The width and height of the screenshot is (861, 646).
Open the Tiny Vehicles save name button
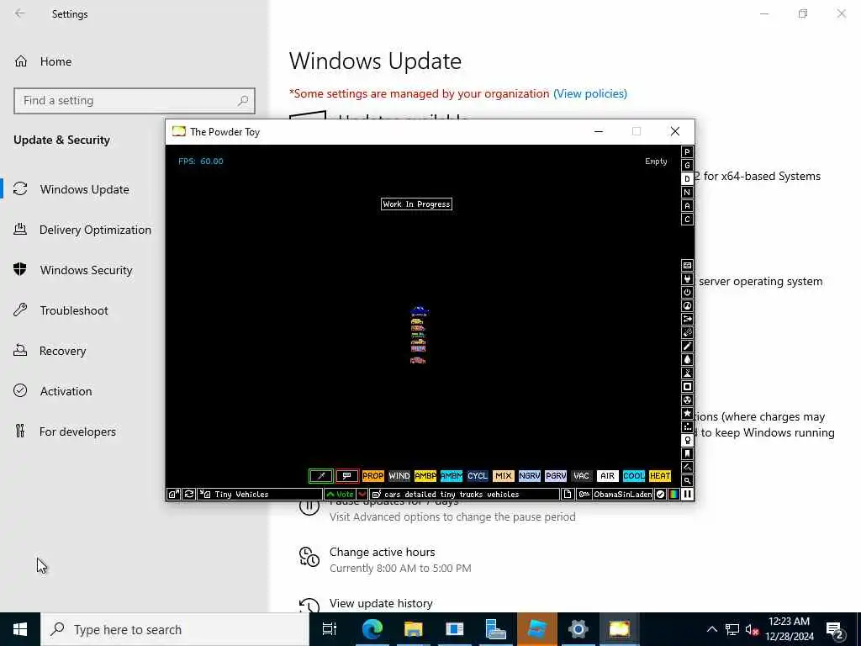pyautogui.click(x=261, y=495)
